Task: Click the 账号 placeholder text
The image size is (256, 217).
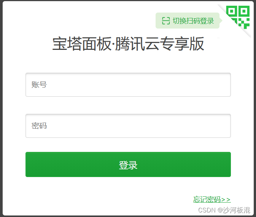Action: tap(39, 85)
